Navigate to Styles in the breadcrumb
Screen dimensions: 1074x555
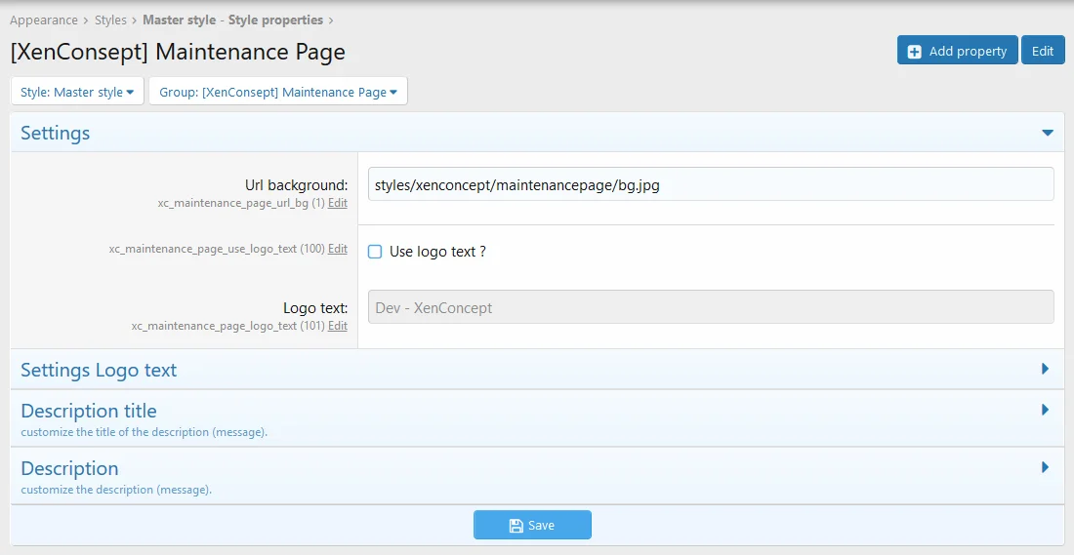pyautogui.click(x=110, y=20)
